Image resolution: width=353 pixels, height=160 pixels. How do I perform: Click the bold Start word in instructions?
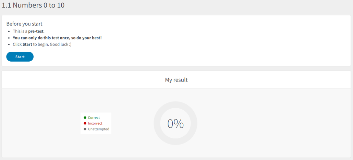[x=27, y=44]
